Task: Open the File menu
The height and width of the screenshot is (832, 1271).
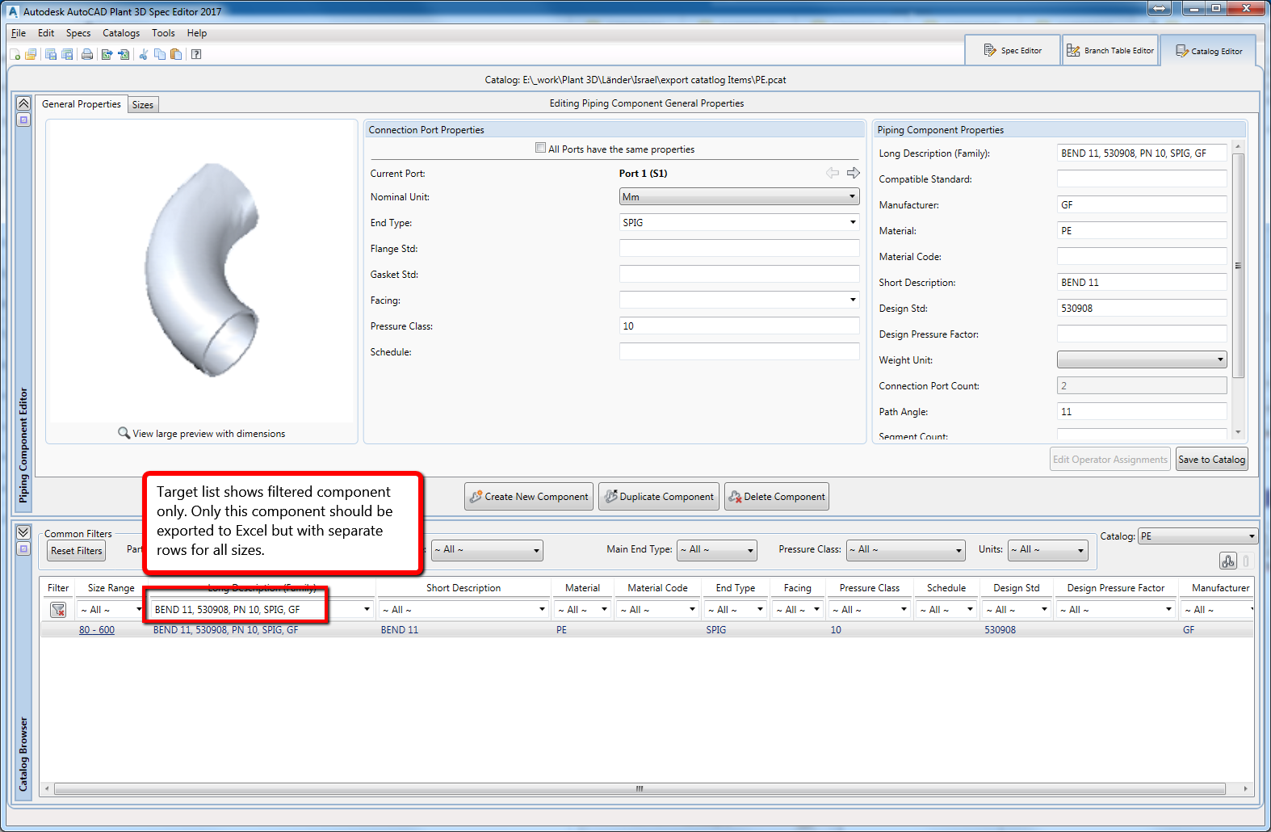Action: coord(19,33)
